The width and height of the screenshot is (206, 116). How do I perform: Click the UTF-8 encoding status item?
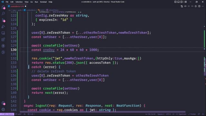tap(168, 114)
